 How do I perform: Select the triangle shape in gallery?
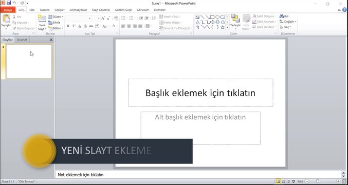tap(197, 22)
